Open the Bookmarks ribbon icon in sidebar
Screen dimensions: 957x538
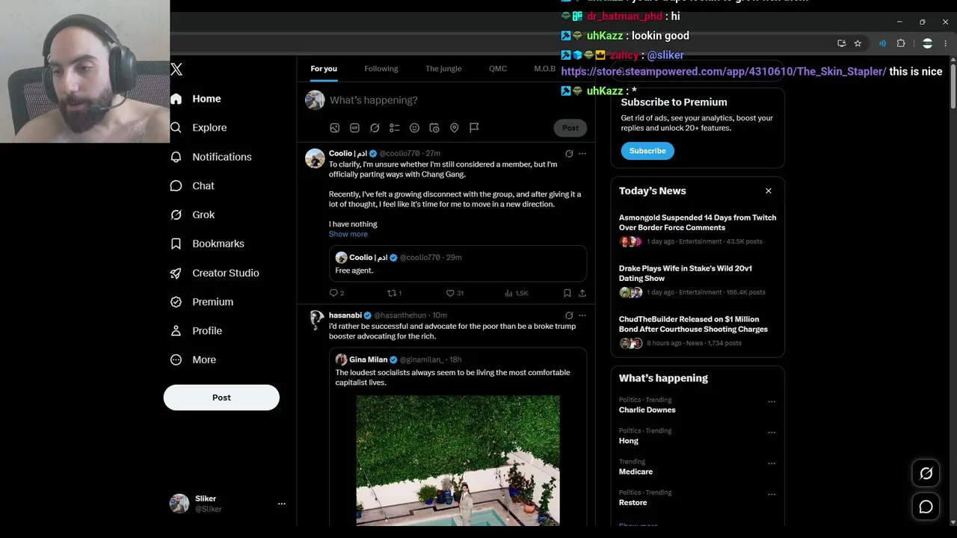coord(176,244)
